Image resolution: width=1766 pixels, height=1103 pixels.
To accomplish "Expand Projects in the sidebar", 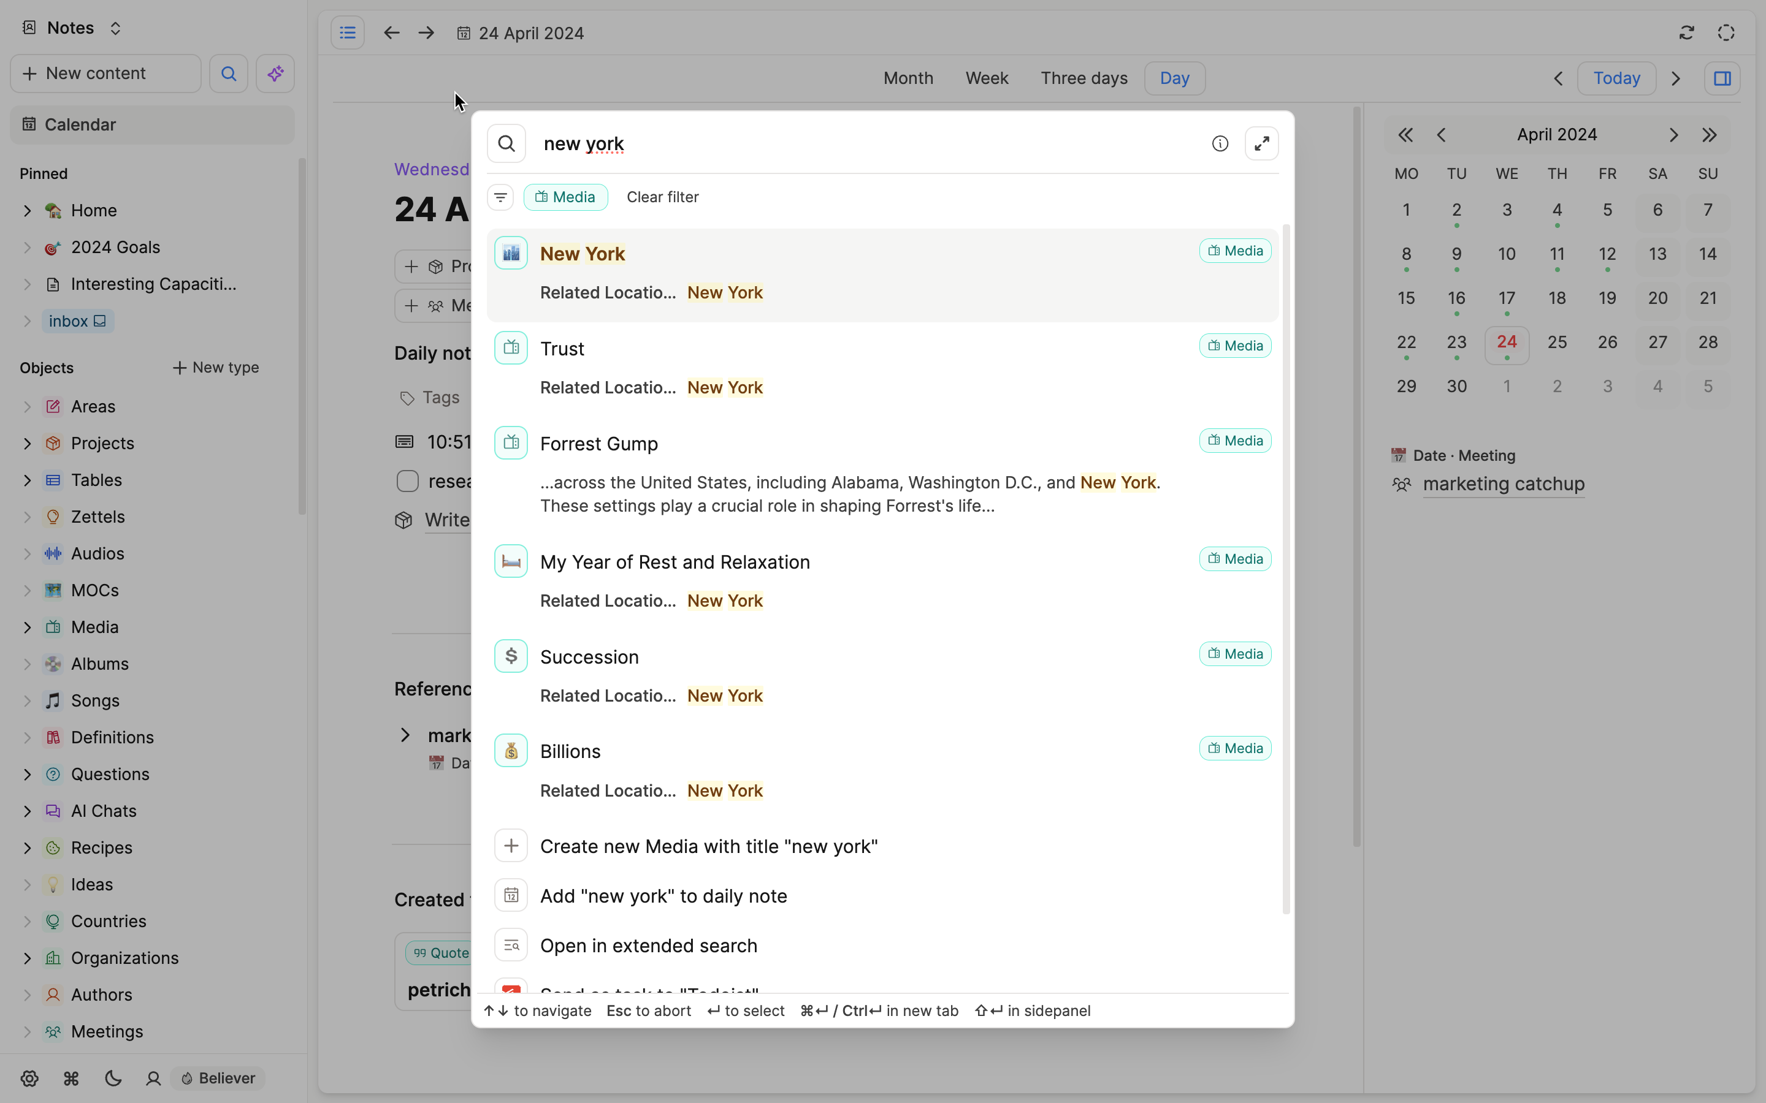I will pyautogui.click(x=26, y=443).
